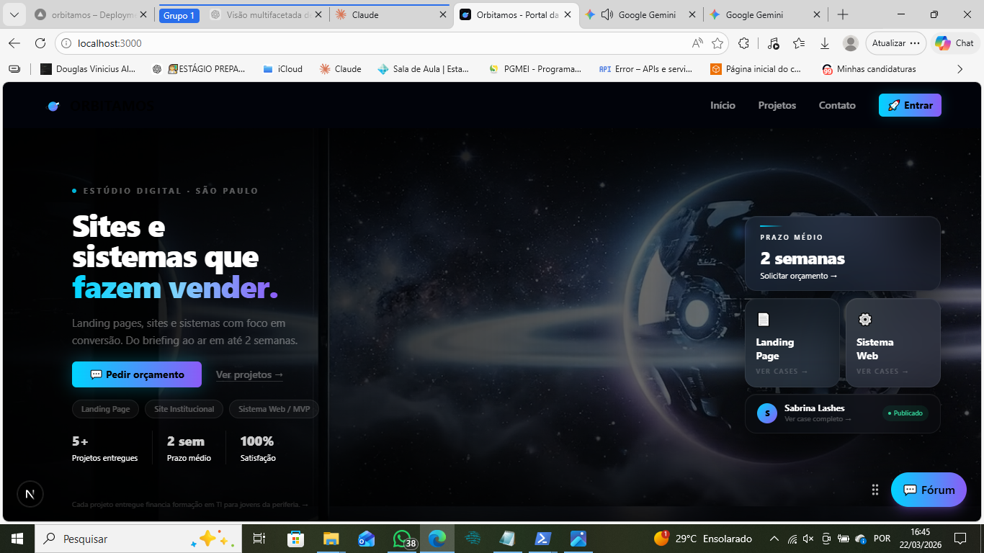Click the Pedir orçamento button
The width and height of the screenshot is (984, 553).
[136, 374]
